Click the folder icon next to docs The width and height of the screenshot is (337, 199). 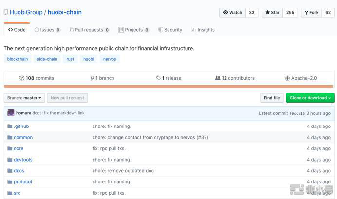[10, 171]
